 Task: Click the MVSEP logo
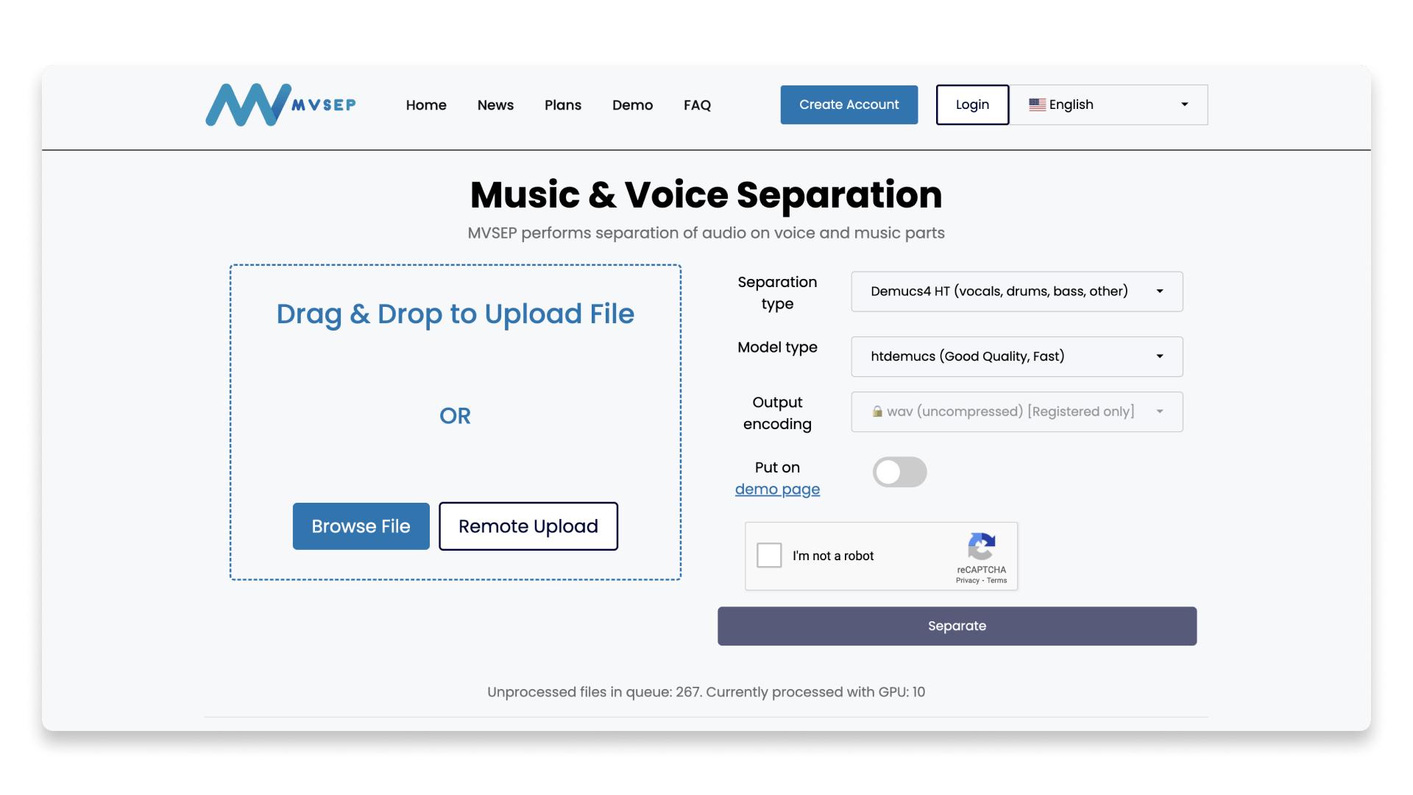tap(280, 105)
